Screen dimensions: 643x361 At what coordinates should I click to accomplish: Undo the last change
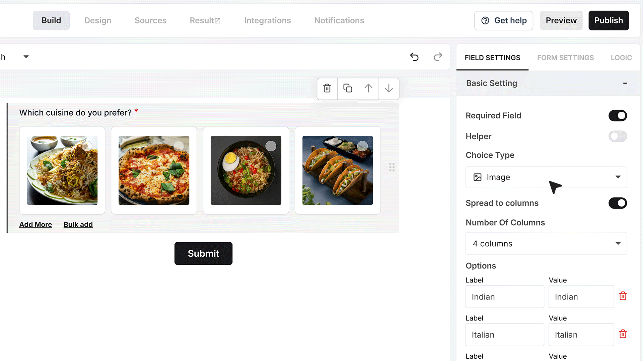coord(414,57)
